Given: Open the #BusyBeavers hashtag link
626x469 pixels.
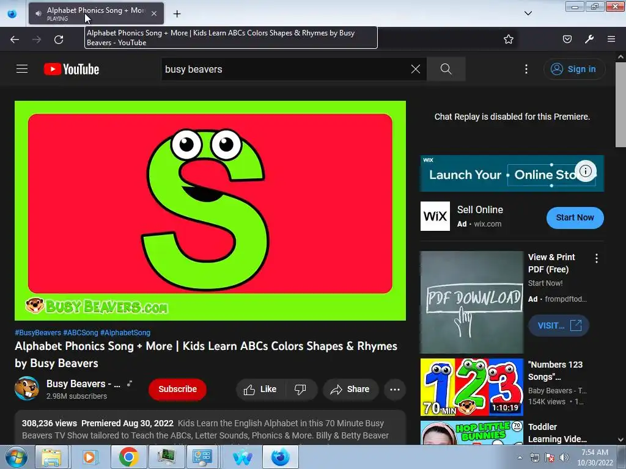Looking at the screenshot, I should point(38,333).
